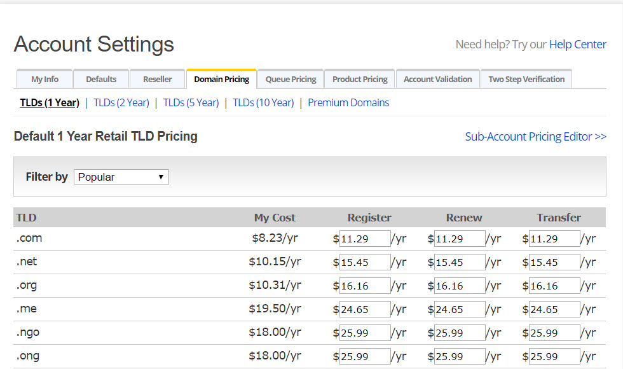Open the My Info tab
Image resolution: width=623 pixels, height=369 pixels.
(44, 80)
